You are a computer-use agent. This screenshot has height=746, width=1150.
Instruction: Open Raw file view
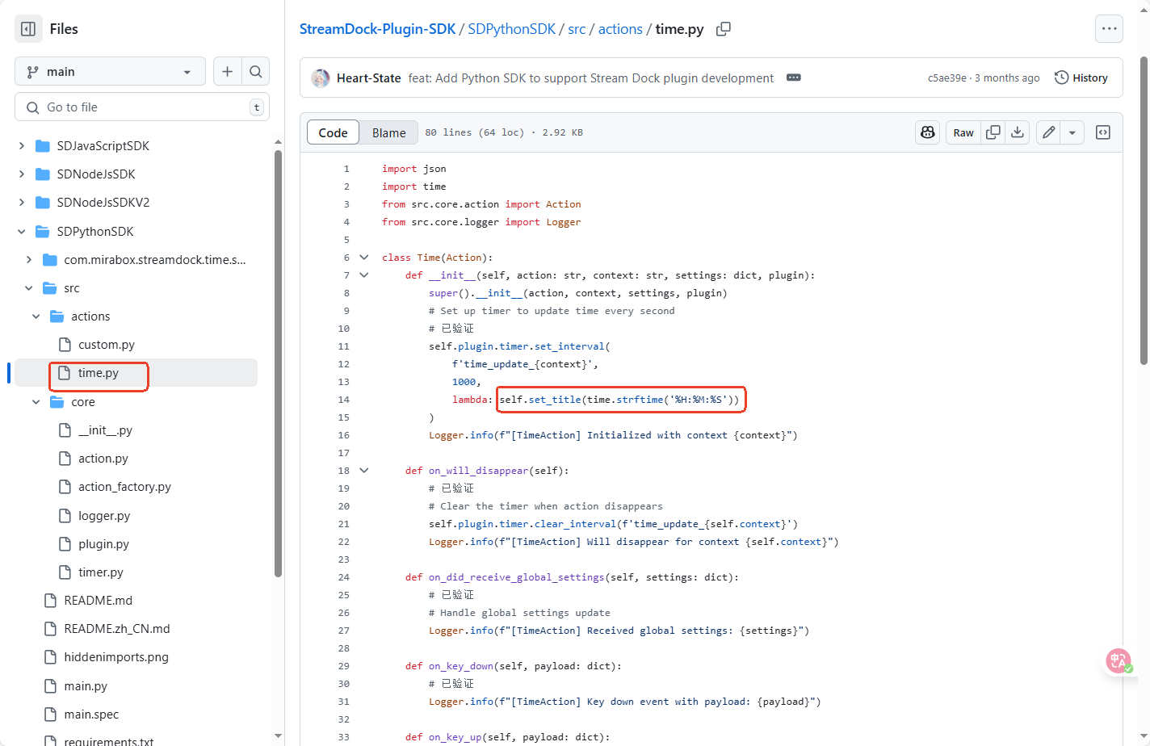tap(963, 132)
